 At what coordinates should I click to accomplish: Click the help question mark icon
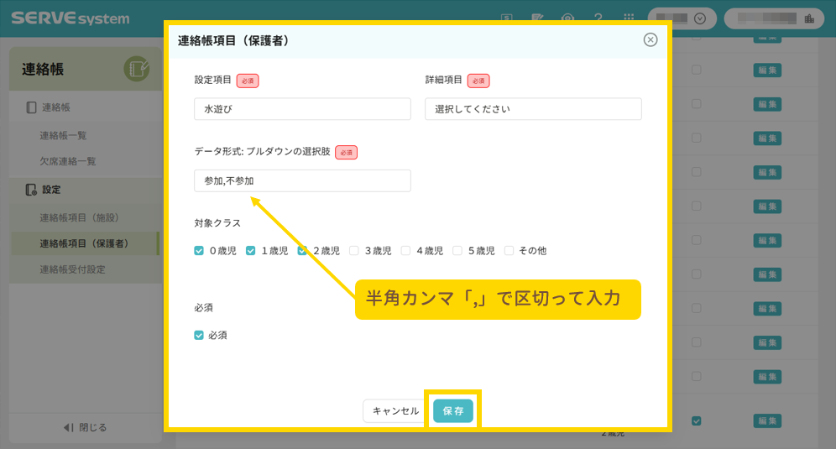coord(598,18)
